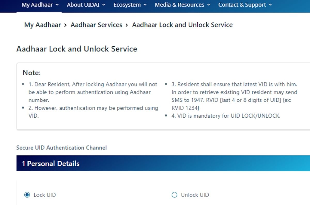Select the Unlock UID radio button

174,195
